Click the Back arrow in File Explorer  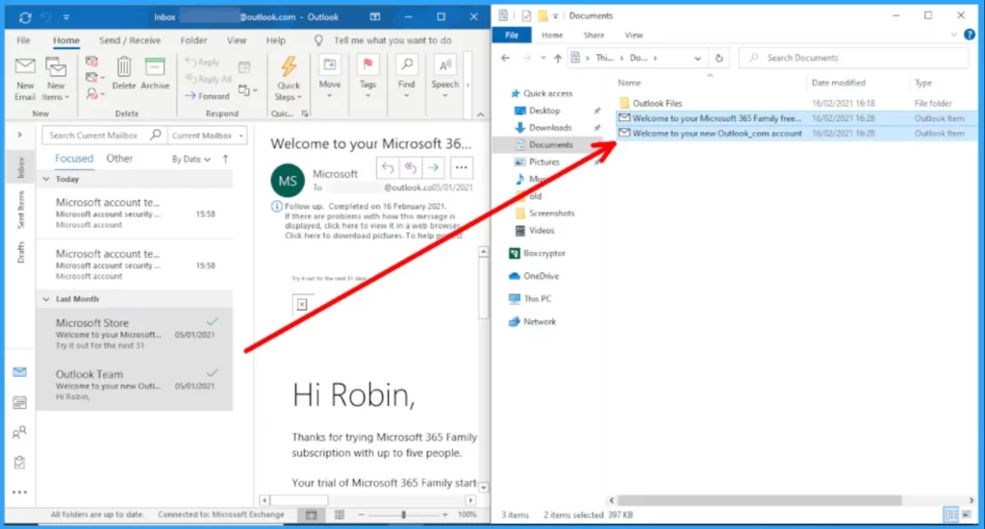(506, 58)
